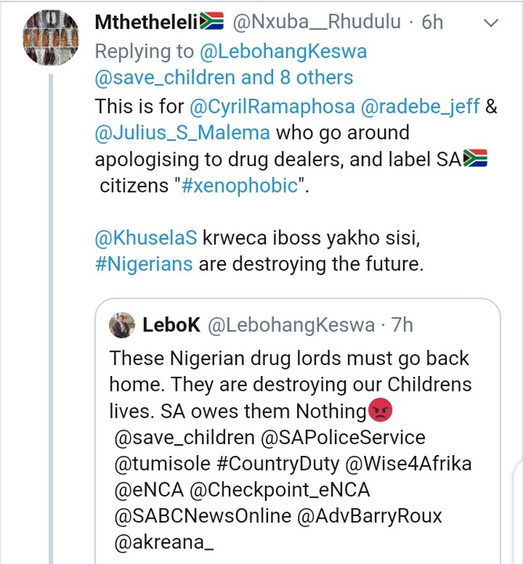Open the #Nigerians hashtag
Screen dimensions: 523x564
(143, 263)
